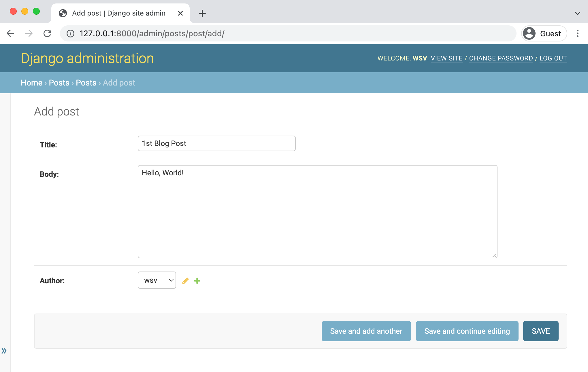This screenshot has width=588, height=372.
Task: Click the LOG OUT link
Action: click(x=553, y=58)
